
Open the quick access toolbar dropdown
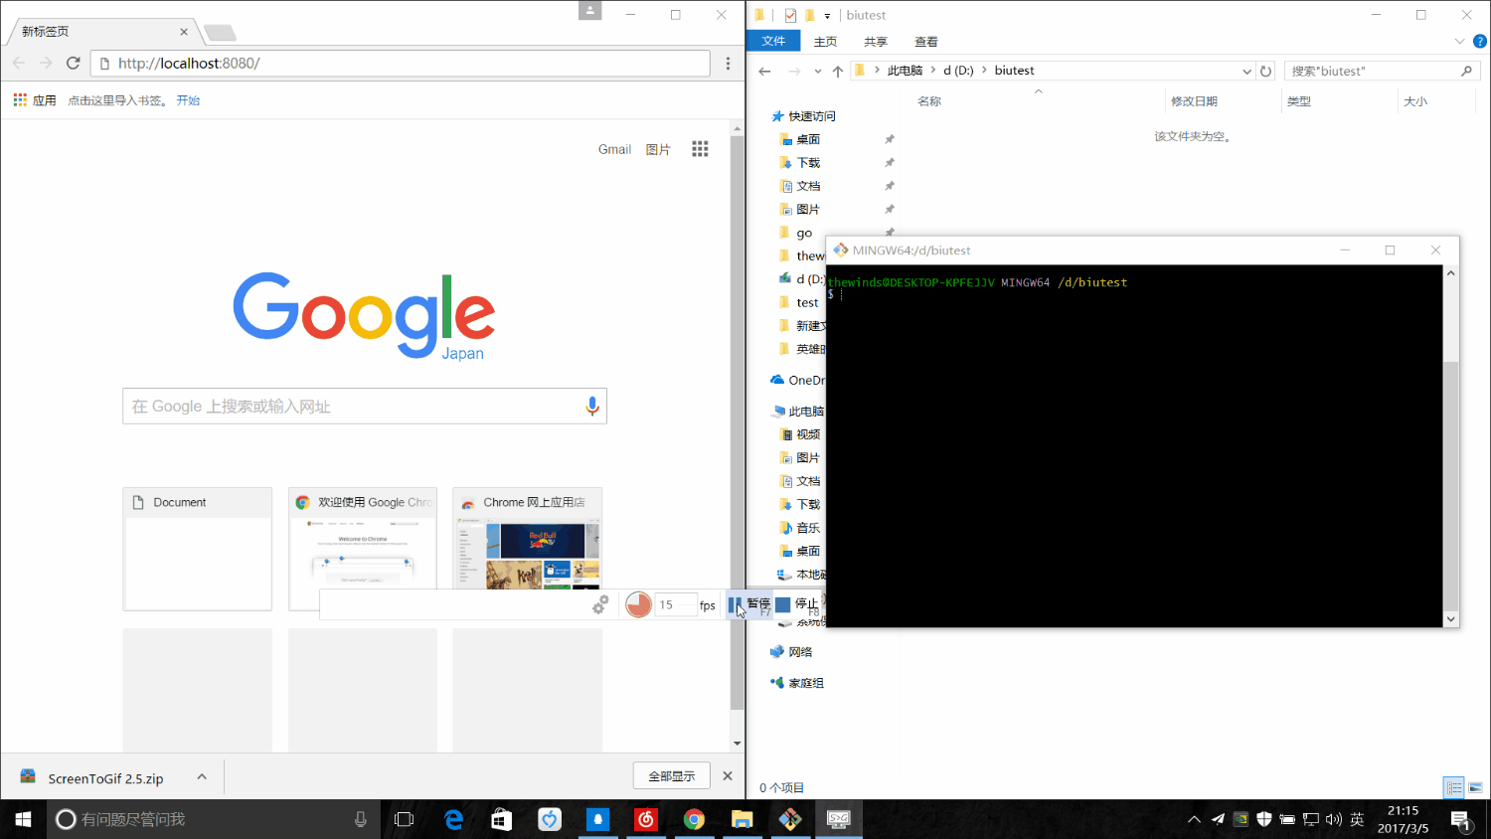(x=827, y=16)
